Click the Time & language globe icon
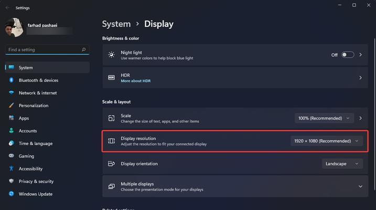376x210 pixels. coord(11,143)
